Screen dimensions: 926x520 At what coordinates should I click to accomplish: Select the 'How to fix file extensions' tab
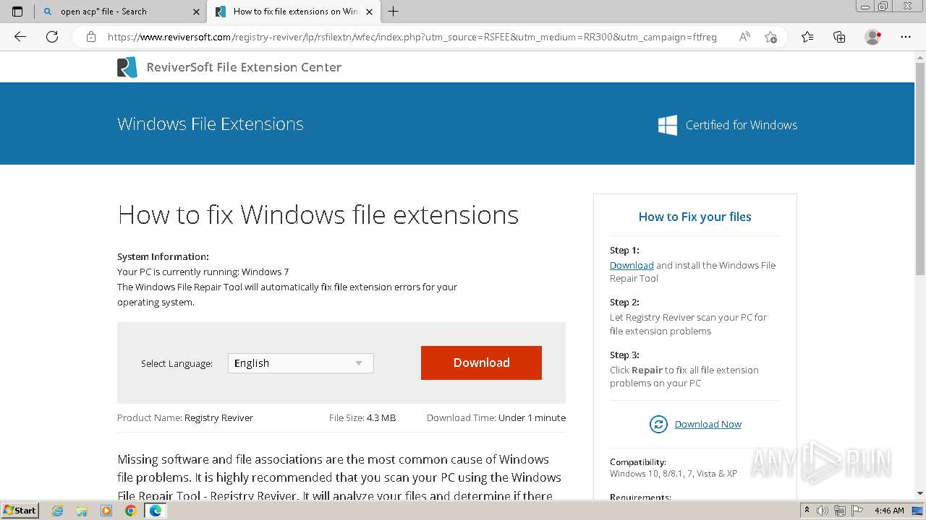coord(294,12)
